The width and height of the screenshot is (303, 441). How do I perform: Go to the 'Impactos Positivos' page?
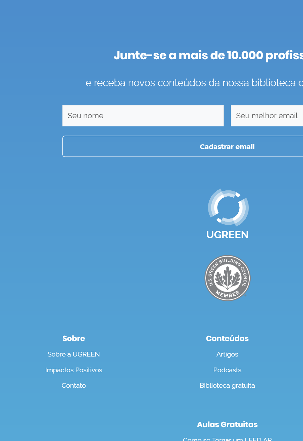pyautogui.click(x=73, y=370)
